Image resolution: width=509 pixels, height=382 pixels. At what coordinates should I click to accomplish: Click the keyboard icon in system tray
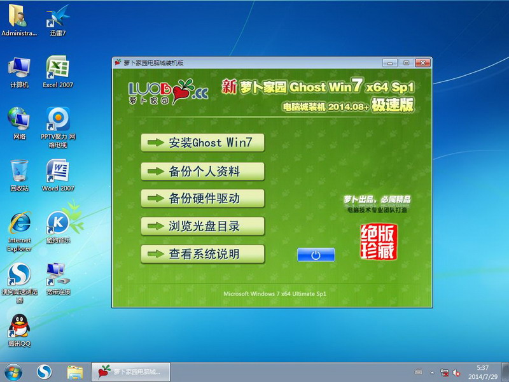(x=419, y=372)
